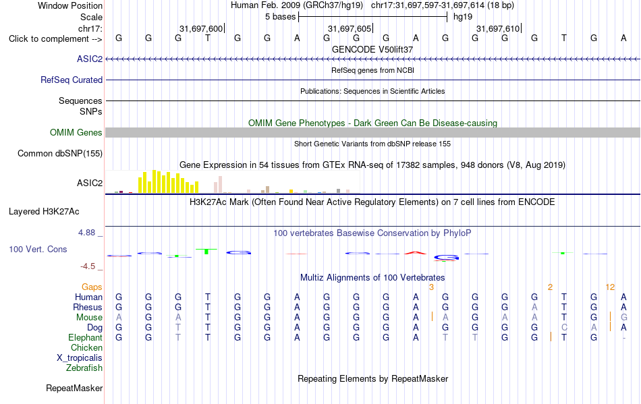This screenshot has width=641, height=404.
Task: Click the red A conservation logo letter
Action: [416, 253]
